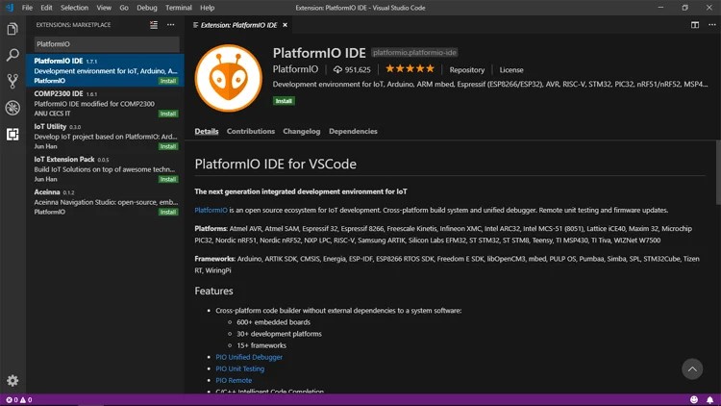Click the scroll-to-top arrow button
The image size is (721, 406).
coord(692,369)
